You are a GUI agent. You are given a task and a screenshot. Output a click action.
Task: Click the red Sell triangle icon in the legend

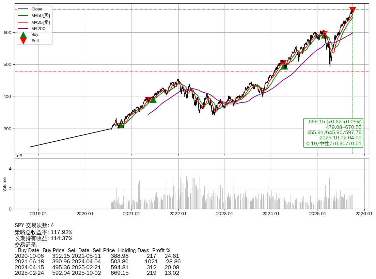pos(23,41)
